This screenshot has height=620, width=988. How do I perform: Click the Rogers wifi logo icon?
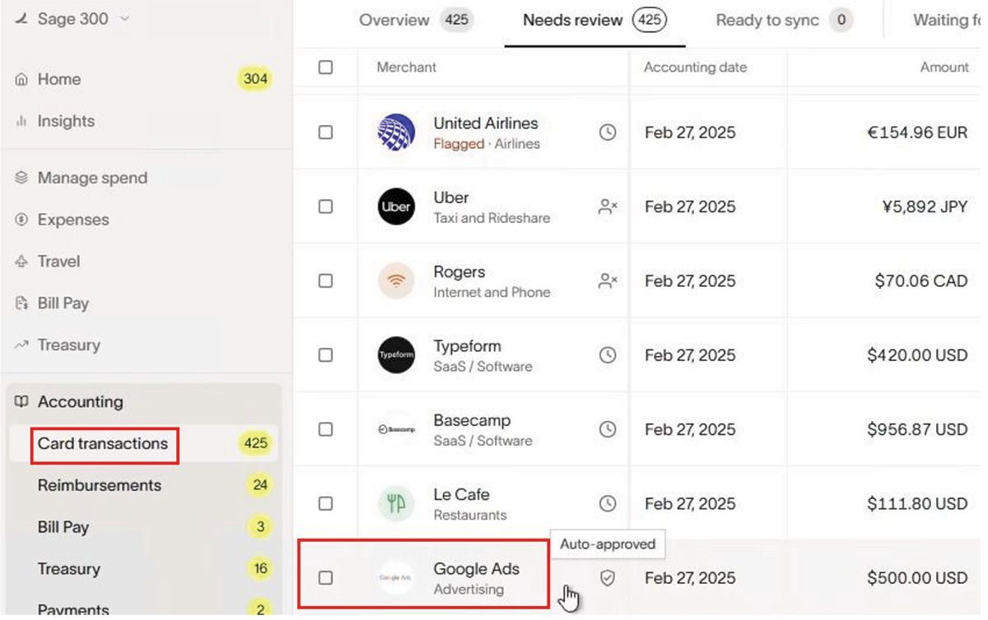(x=396, y=281)
